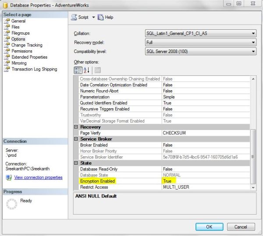
Task: Select the Categorized view icon in property grid
Action: [x=78, y=70]
